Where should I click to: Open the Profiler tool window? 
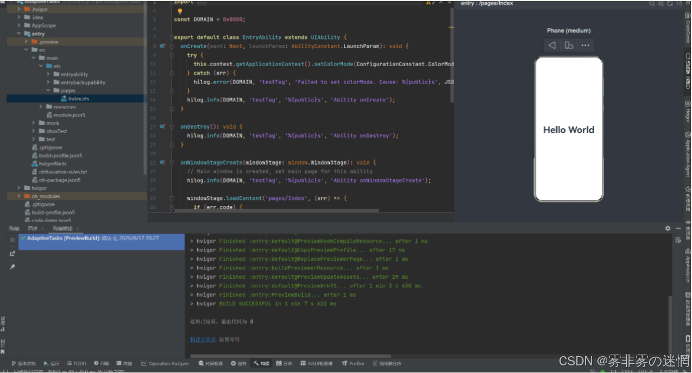[353, 363]
